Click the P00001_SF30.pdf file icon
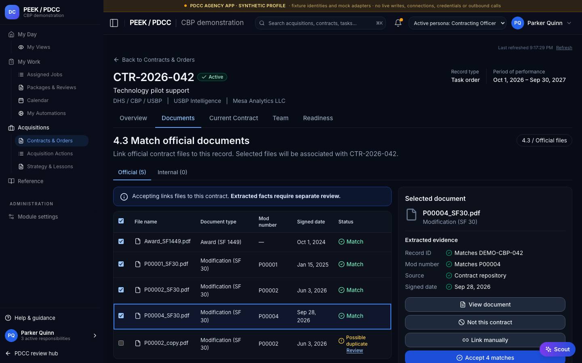This screenshot has width=582, height=363. [x=138, y=264]
